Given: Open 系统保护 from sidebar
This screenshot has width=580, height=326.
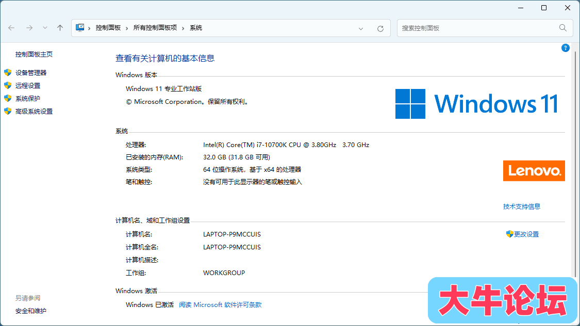Looking at the screenshot, I should [28, 98].
